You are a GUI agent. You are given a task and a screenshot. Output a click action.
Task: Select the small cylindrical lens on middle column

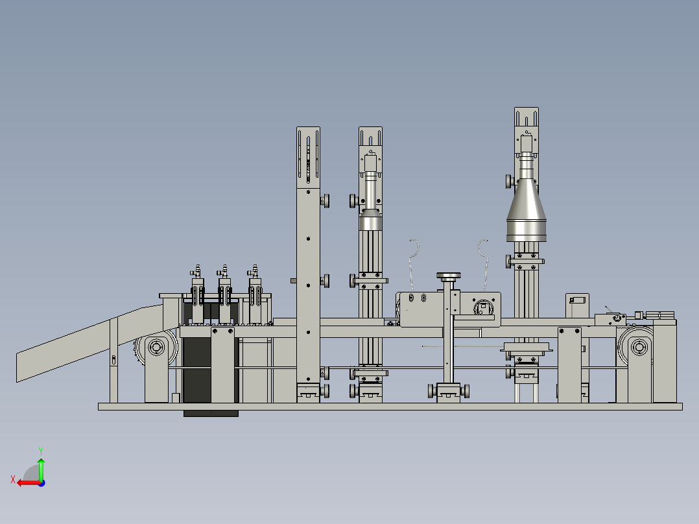(x=370, y=200)
